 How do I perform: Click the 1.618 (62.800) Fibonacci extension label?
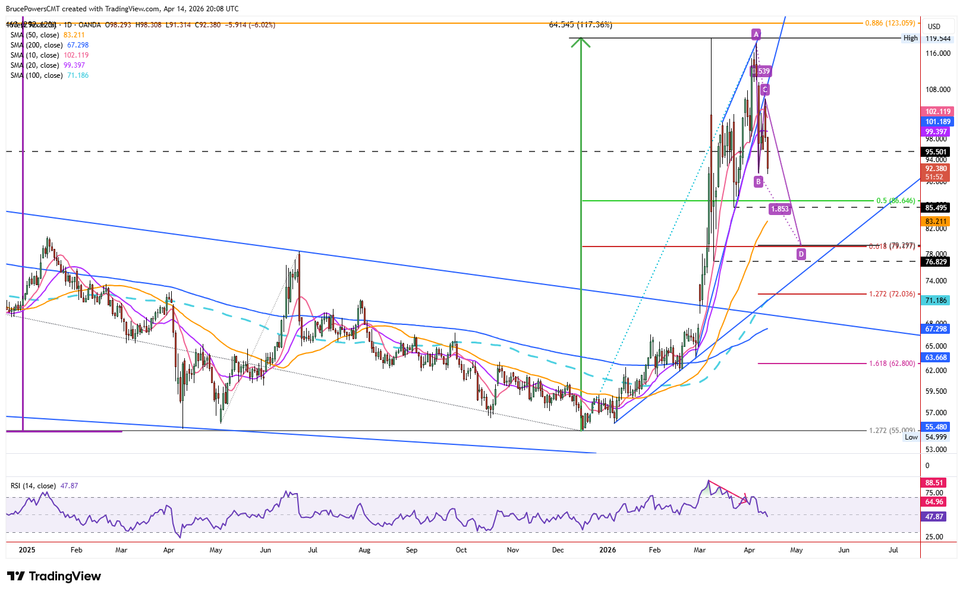[x=892, y=364]
